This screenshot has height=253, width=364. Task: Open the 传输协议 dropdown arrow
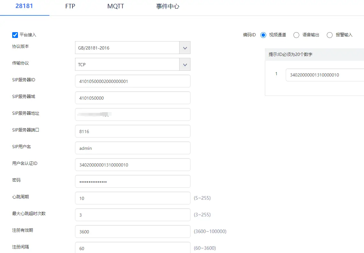click(x=185, y=65)
